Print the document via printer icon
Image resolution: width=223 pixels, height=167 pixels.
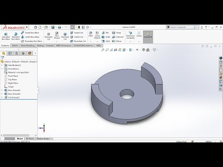click(x=59, y=27)
